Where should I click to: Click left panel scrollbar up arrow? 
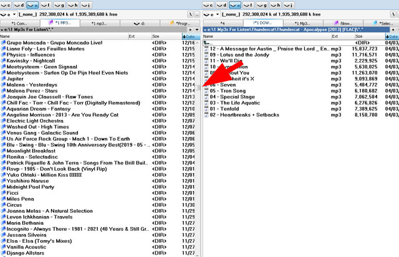click(198, 42)
